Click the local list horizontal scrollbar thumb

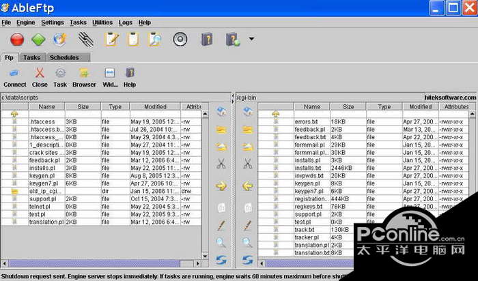point(94,263)
